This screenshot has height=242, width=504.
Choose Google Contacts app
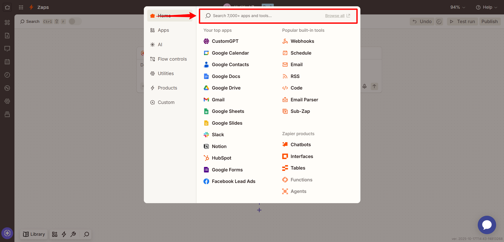click(226, 65)
